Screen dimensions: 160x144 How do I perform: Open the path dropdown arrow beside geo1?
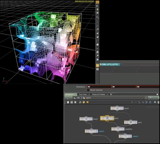click(x=146, y=98)
